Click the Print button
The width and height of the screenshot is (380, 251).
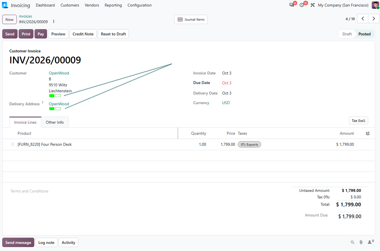tap(26, 34)
